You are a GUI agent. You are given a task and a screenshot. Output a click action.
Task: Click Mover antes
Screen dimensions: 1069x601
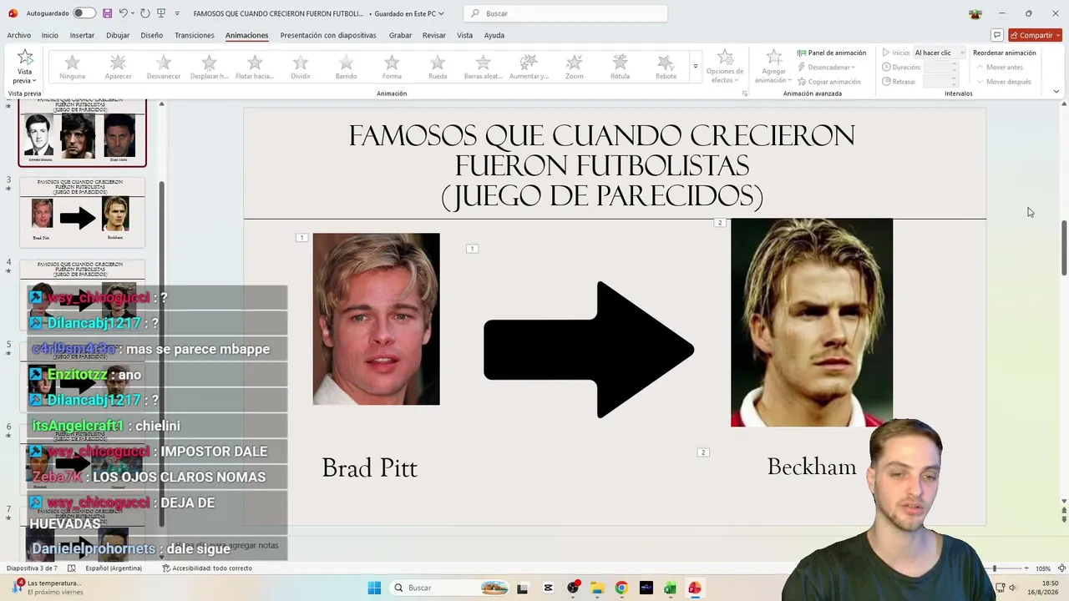(1000, 67)
